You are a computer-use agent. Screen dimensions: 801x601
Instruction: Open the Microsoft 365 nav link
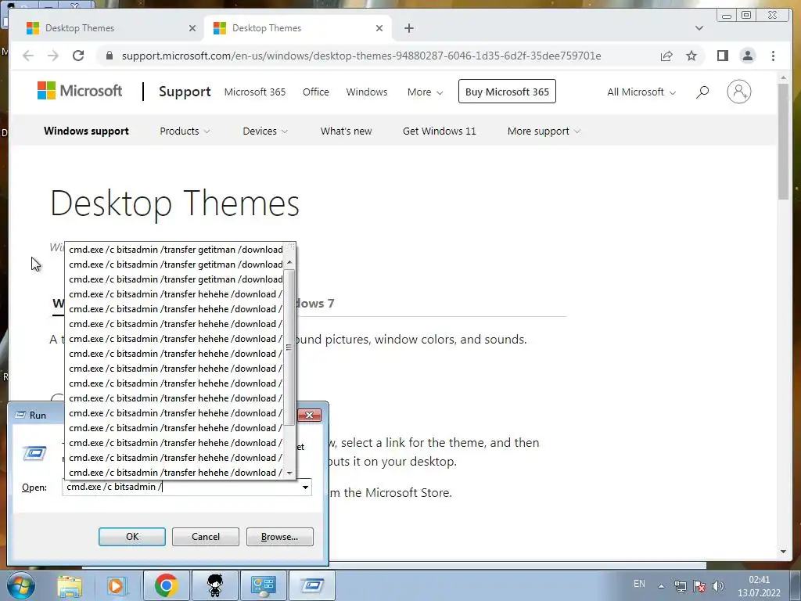point(255,92)
